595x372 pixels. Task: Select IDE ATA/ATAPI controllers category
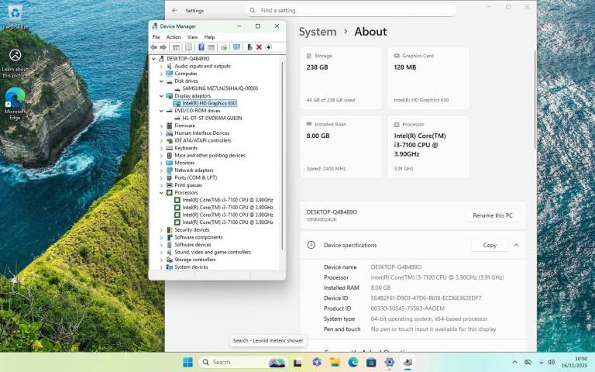(x=203, y=140)
